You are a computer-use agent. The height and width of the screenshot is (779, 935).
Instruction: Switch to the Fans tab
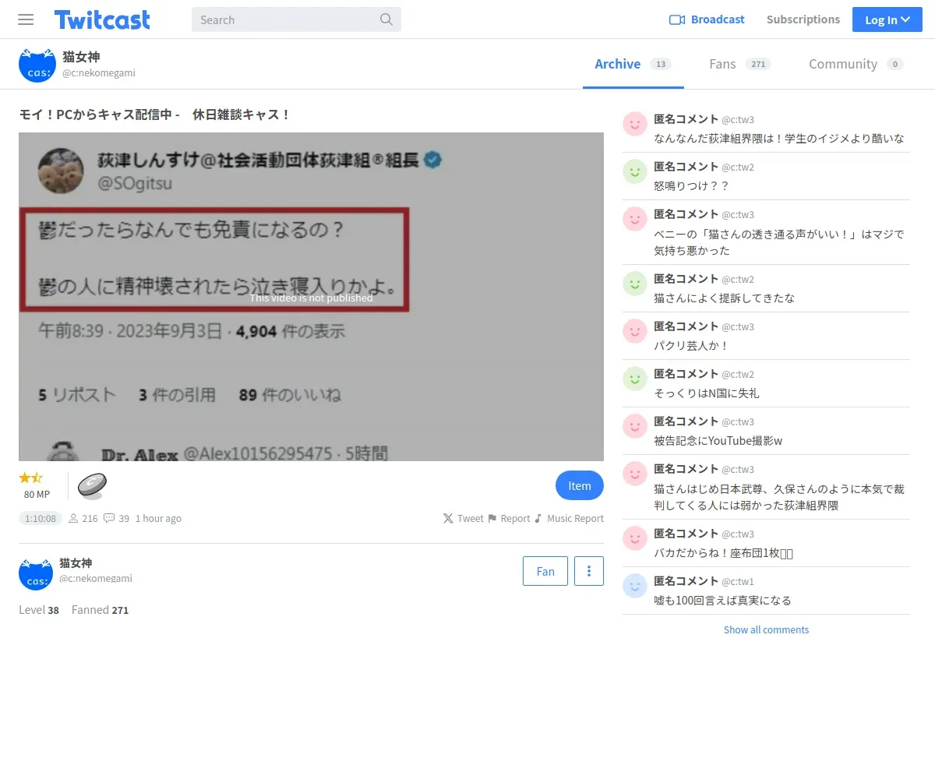[x=739, y=64]
